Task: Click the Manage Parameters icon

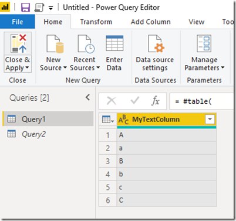Action: 204,43
